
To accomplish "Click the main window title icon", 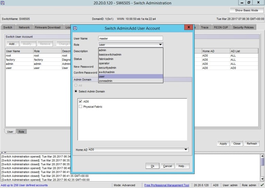I will pos(3,3).
